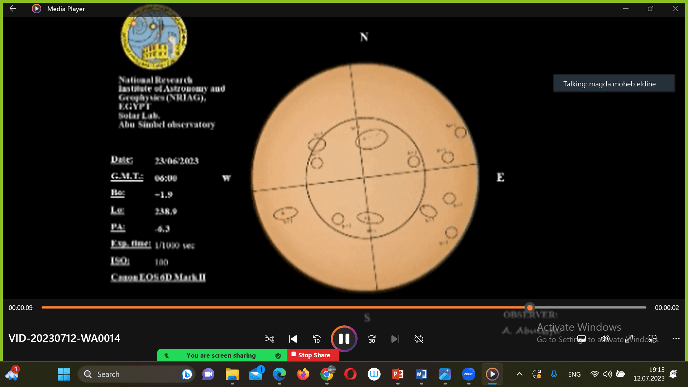Open volume control
The image size is (688, 387).
(x=605, y=339)
